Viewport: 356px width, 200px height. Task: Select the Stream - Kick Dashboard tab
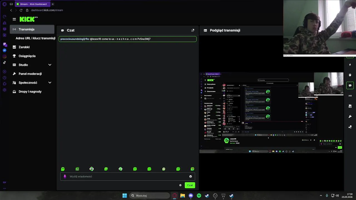click(x=33, y=4)
